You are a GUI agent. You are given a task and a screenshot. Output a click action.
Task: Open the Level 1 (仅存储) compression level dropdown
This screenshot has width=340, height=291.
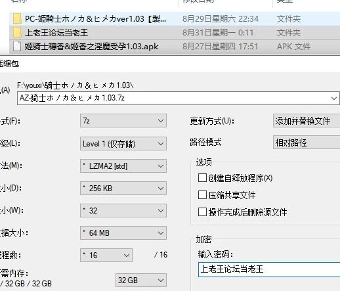[123, 144]
